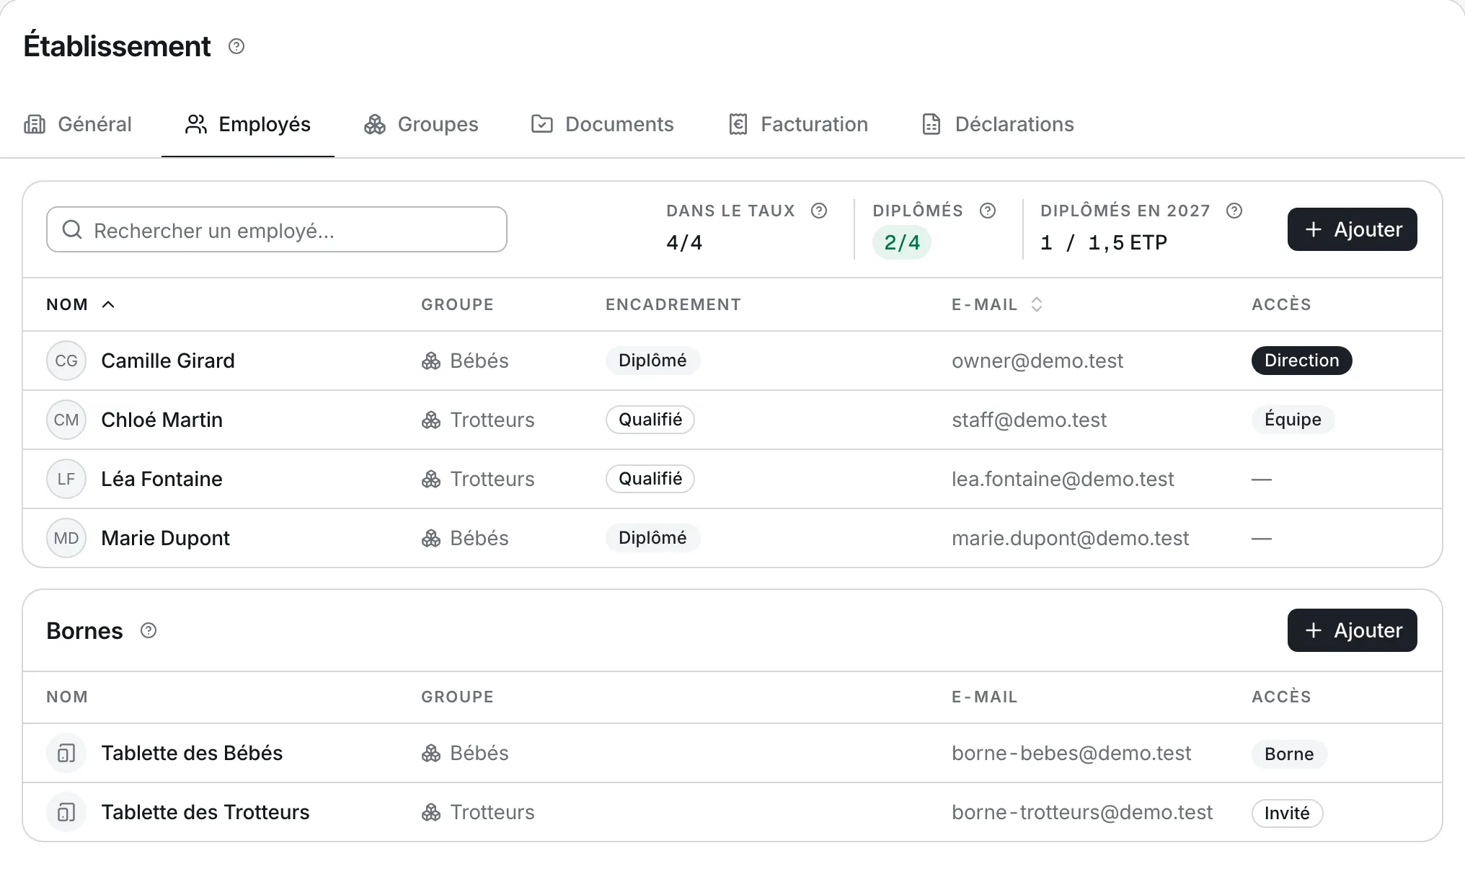Click Ajouter button in employees panel

pos(1353,229)
